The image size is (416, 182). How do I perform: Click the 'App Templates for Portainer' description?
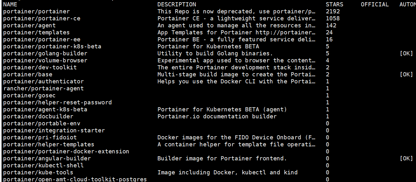[237, 32]
